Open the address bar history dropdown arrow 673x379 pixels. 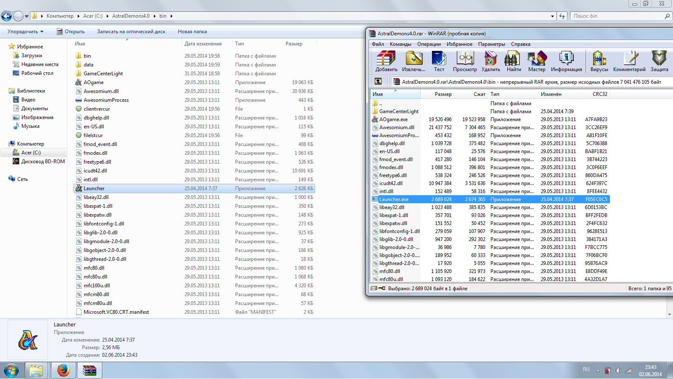[x=552, y=16]
